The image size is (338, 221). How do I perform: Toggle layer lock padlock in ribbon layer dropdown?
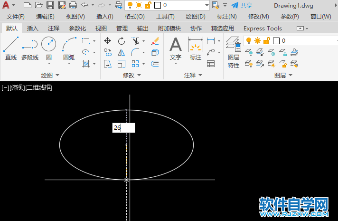point(266,41)
